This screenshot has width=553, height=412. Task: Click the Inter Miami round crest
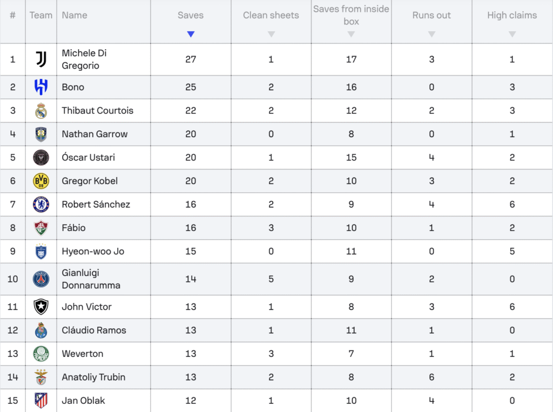point(41,157)
